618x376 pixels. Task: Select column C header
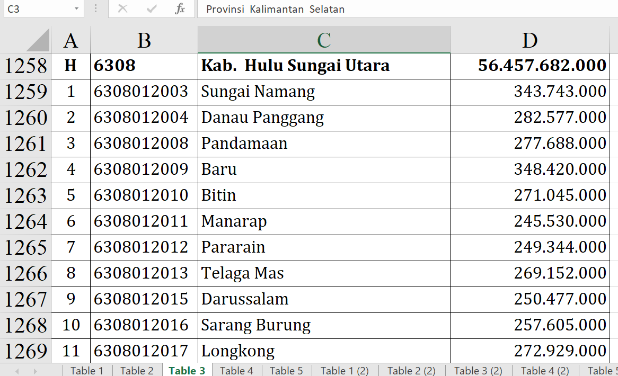point(324,40)
